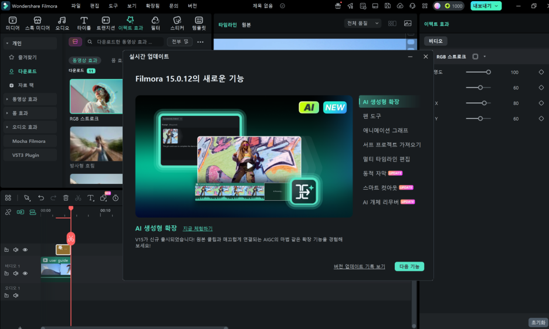Screen dimensions: 549x329
Task: Toggle visibility eye on effect track
Action: pyautogui.click(x=25, y=249)
